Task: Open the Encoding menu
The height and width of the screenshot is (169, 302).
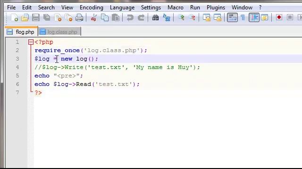Action: pos(91,8)
